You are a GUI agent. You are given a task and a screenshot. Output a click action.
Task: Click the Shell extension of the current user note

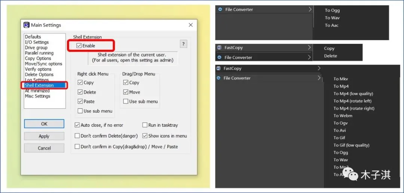click(133, 58)
